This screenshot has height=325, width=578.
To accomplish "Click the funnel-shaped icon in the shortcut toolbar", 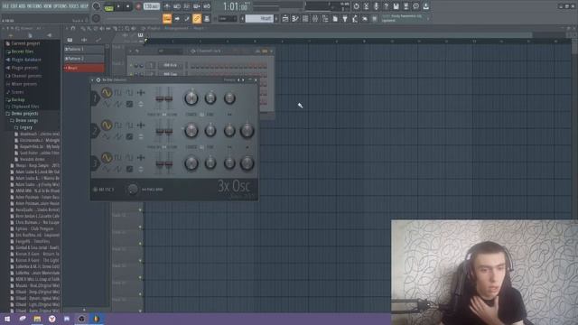I will [x=345, y=18].
